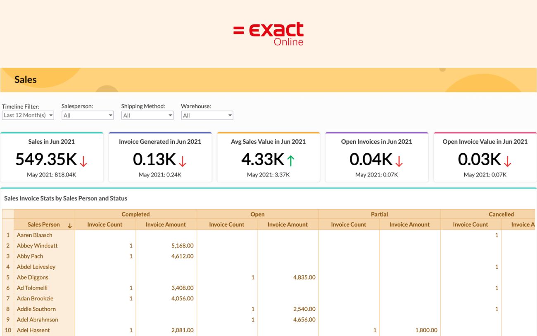537x336 pixels.
Task: Click Invoice Amount header under Open
Action: pos(288,224)
